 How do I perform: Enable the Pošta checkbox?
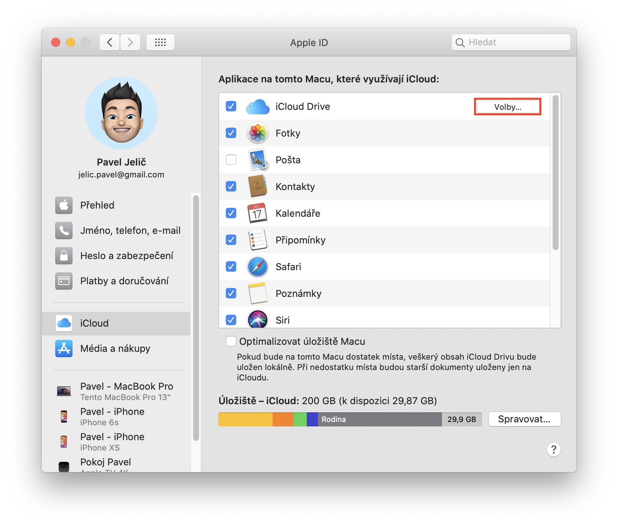pos(231,160)
